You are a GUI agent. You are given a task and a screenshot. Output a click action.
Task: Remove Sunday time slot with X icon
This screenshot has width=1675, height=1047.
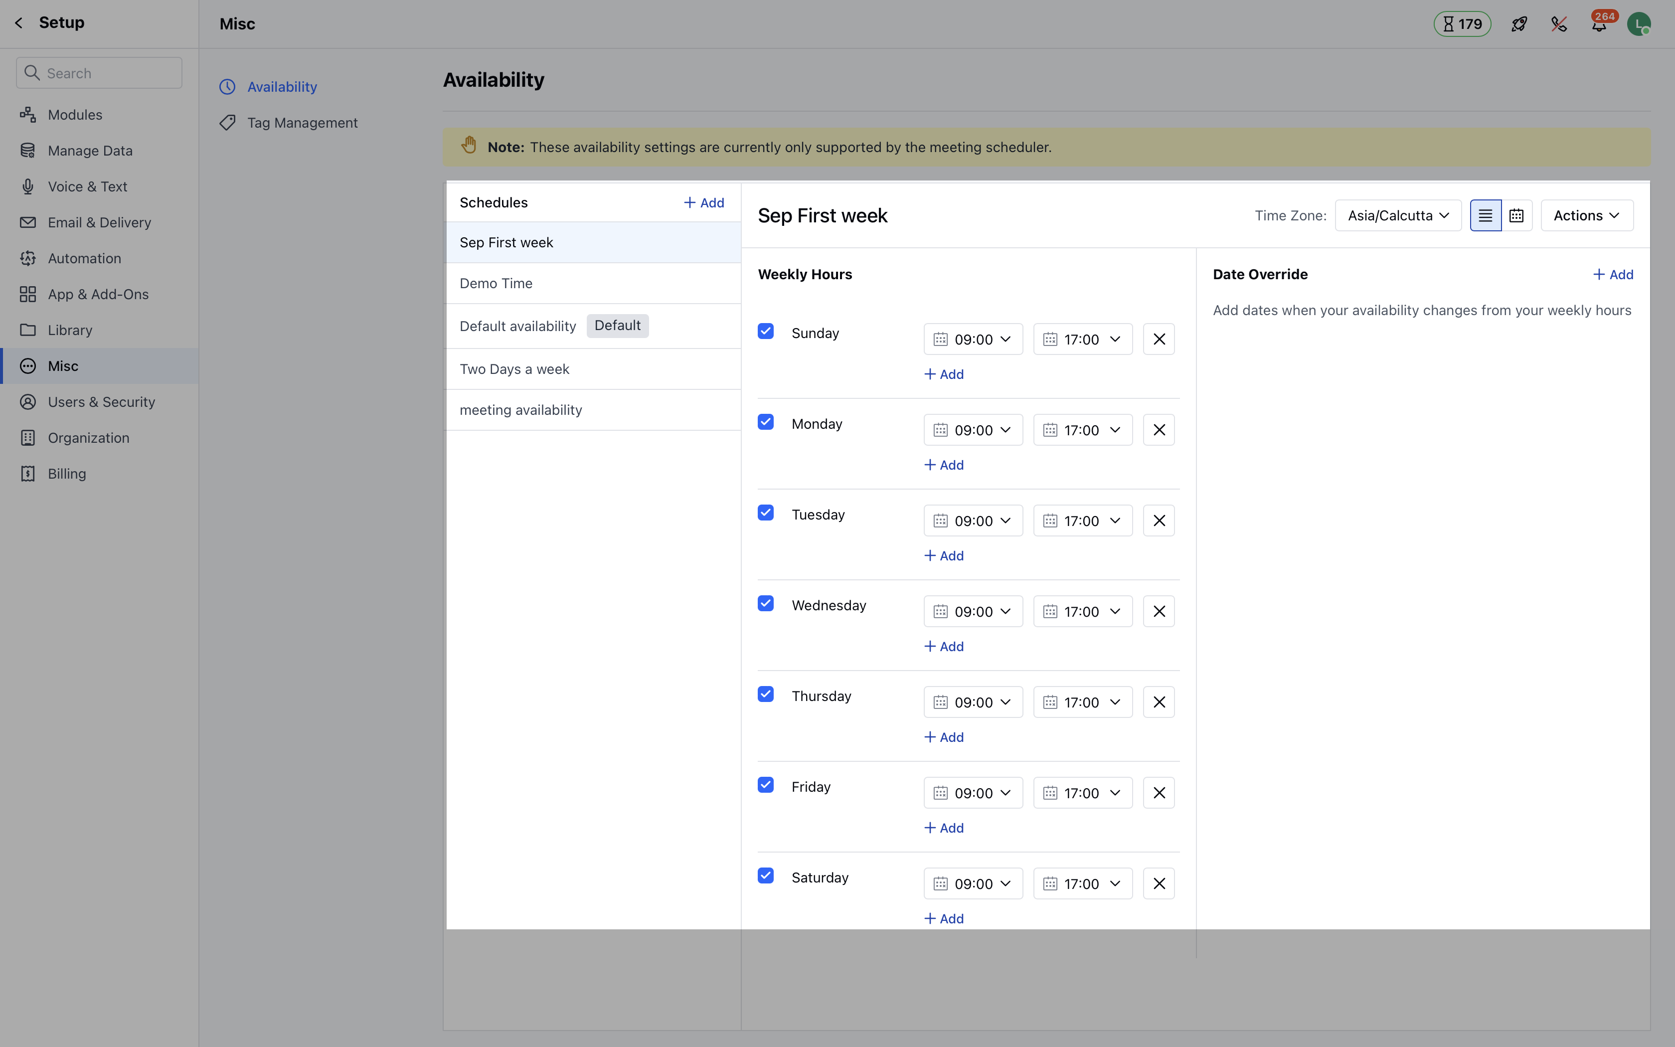[1159, 340]
